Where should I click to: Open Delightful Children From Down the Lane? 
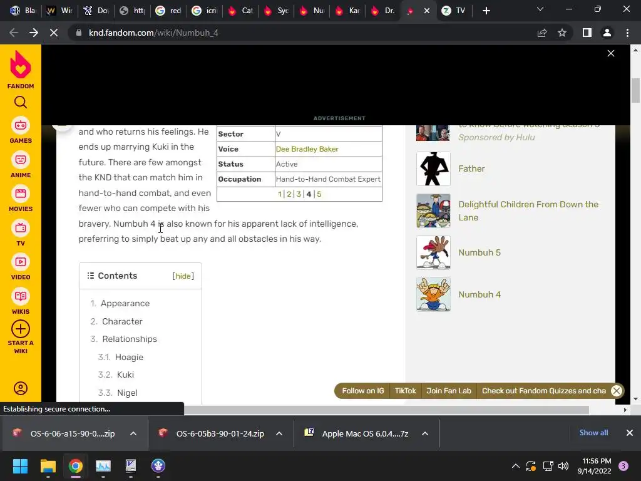click(x=528, y=210)
